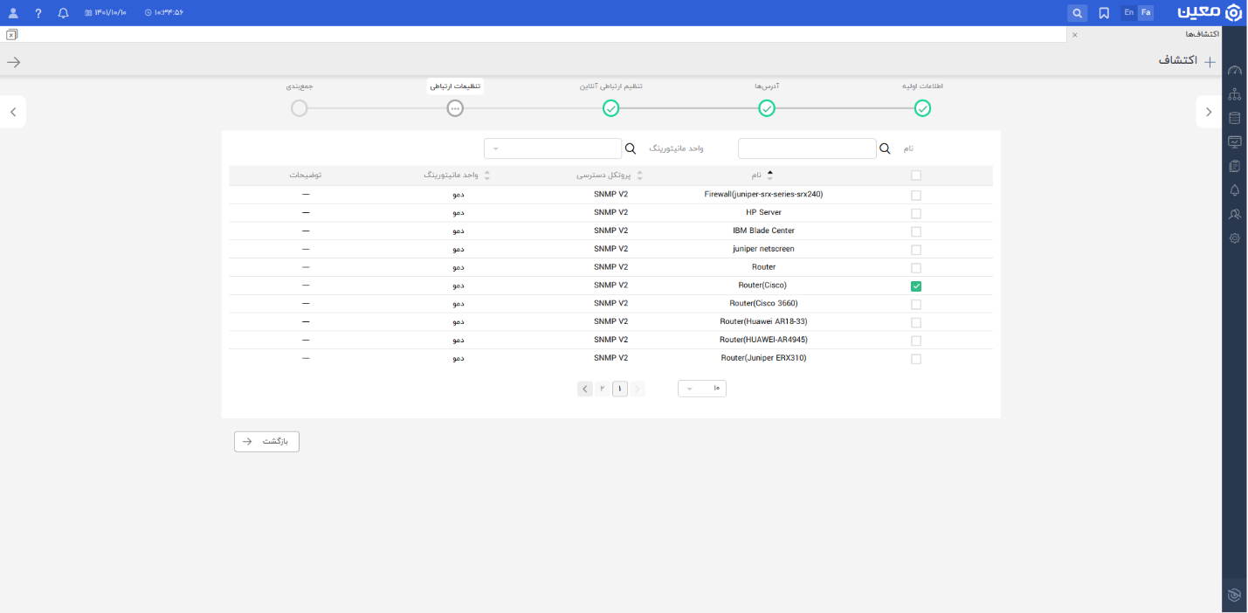The width and height of the screenshot is (1248, 613).
Task: Check the Router(Cisco 3660) row checkbox
Action: [916, 305]
